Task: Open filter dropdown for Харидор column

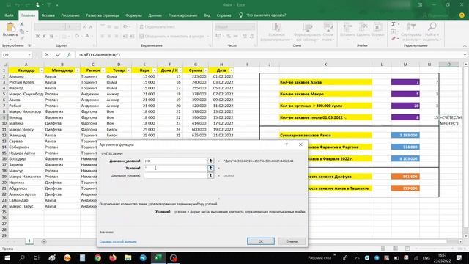Action: point(41,70)
